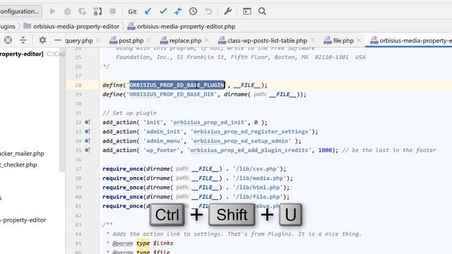This screenshot has width=452, height=254.
Task: Select the _mailer.php file in project tree
Action: [x=22, y=154]
